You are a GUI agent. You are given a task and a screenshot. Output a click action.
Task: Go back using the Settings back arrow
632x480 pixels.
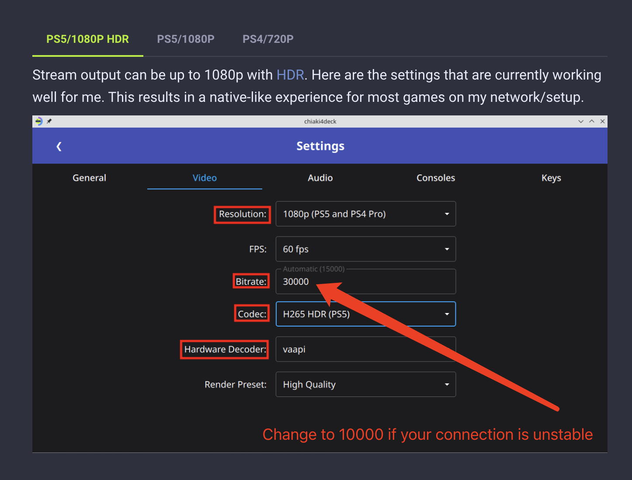tap(59, 146)
